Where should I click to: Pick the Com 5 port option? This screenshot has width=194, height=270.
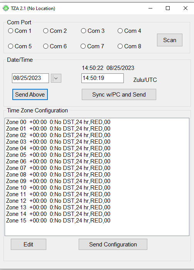(x=20, y=46)
